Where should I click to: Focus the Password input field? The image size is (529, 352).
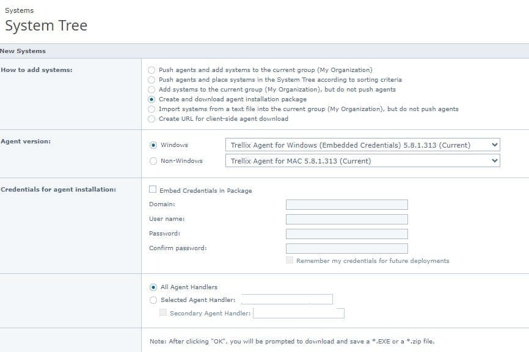[346, 234]
